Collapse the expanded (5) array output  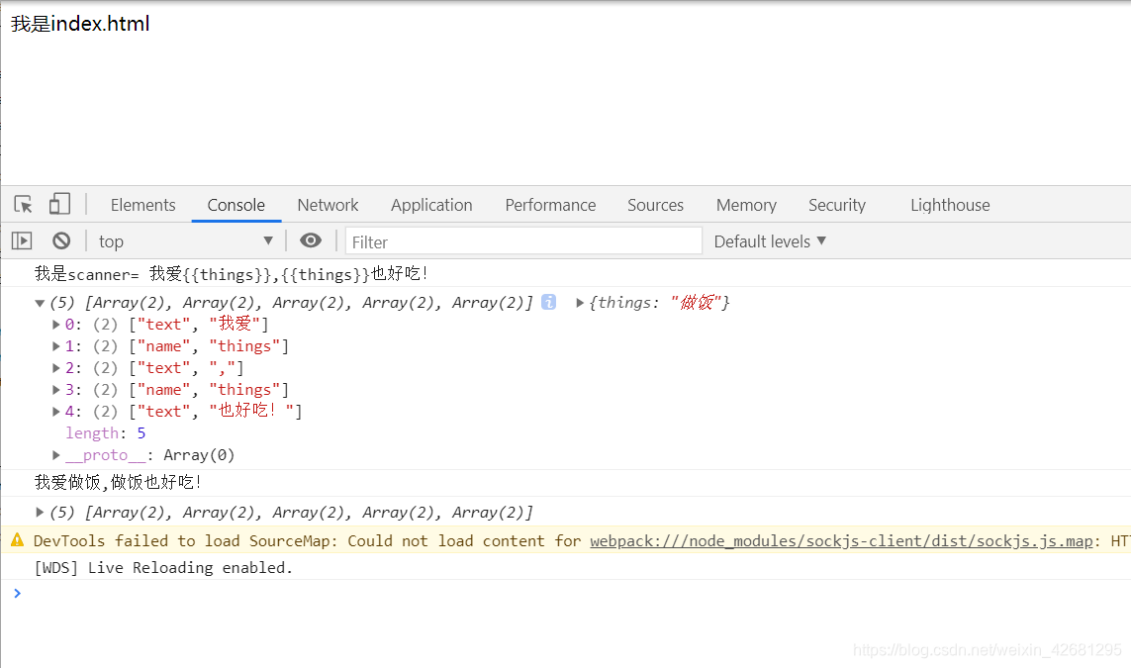[x=41, y=303]
